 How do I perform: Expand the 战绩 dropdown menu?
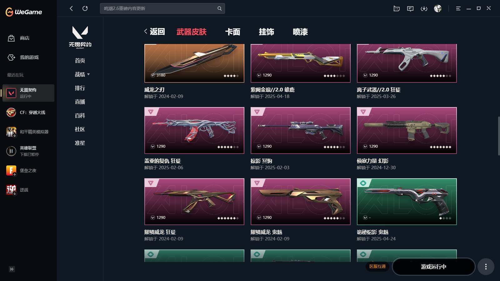coord(82,74)
